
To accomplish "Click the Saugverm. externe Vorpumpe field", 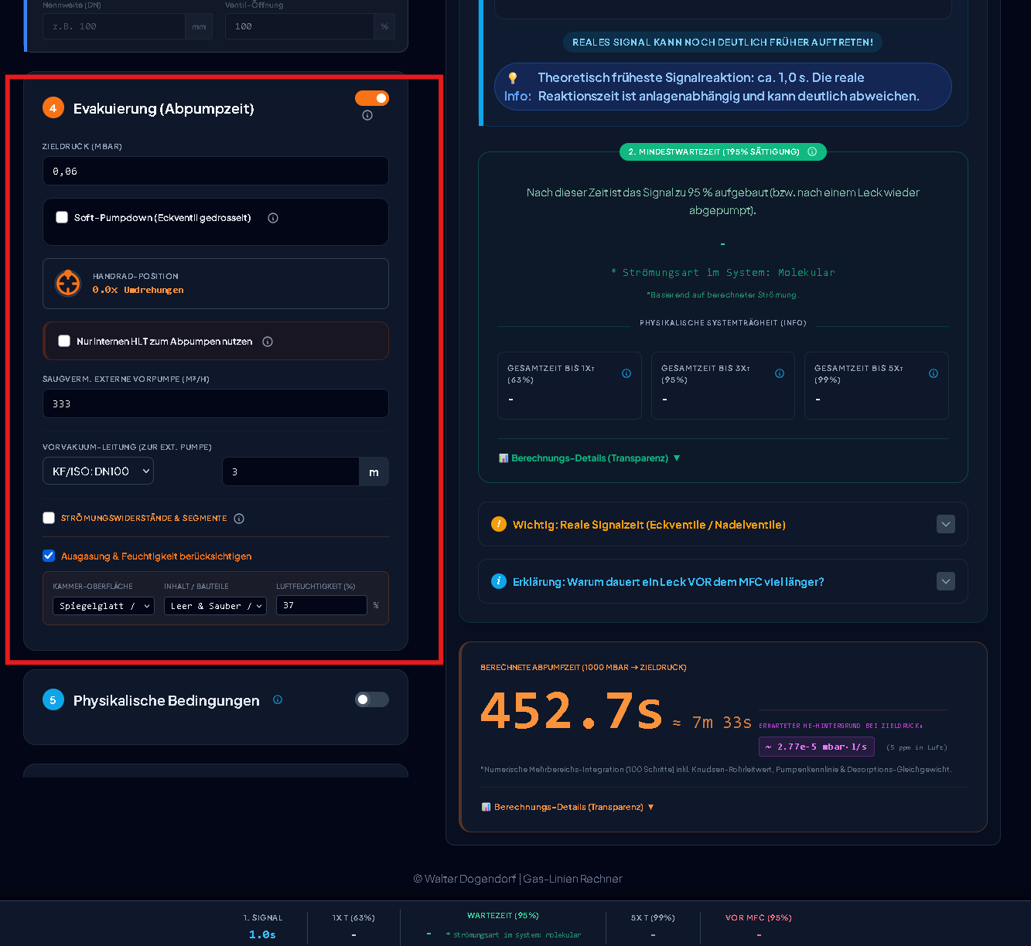I will 216,403.
